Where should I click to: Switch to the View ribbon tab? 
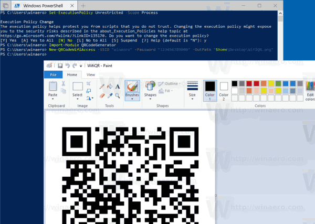(91, 74)
